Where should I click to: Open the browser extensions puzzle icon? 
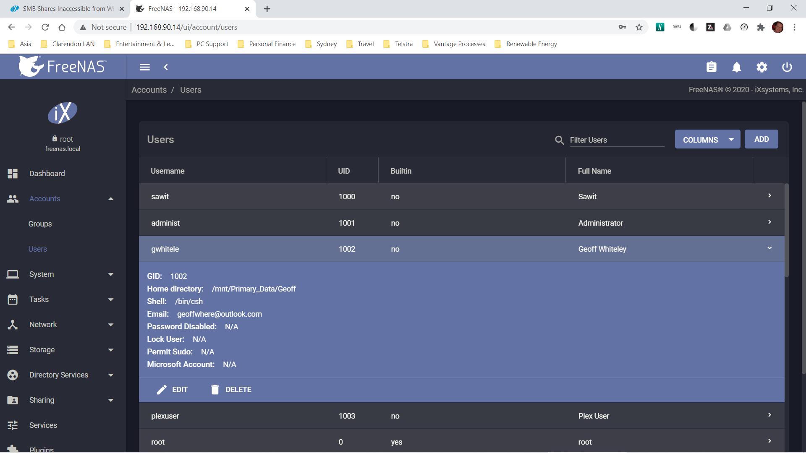coord(761,27)
